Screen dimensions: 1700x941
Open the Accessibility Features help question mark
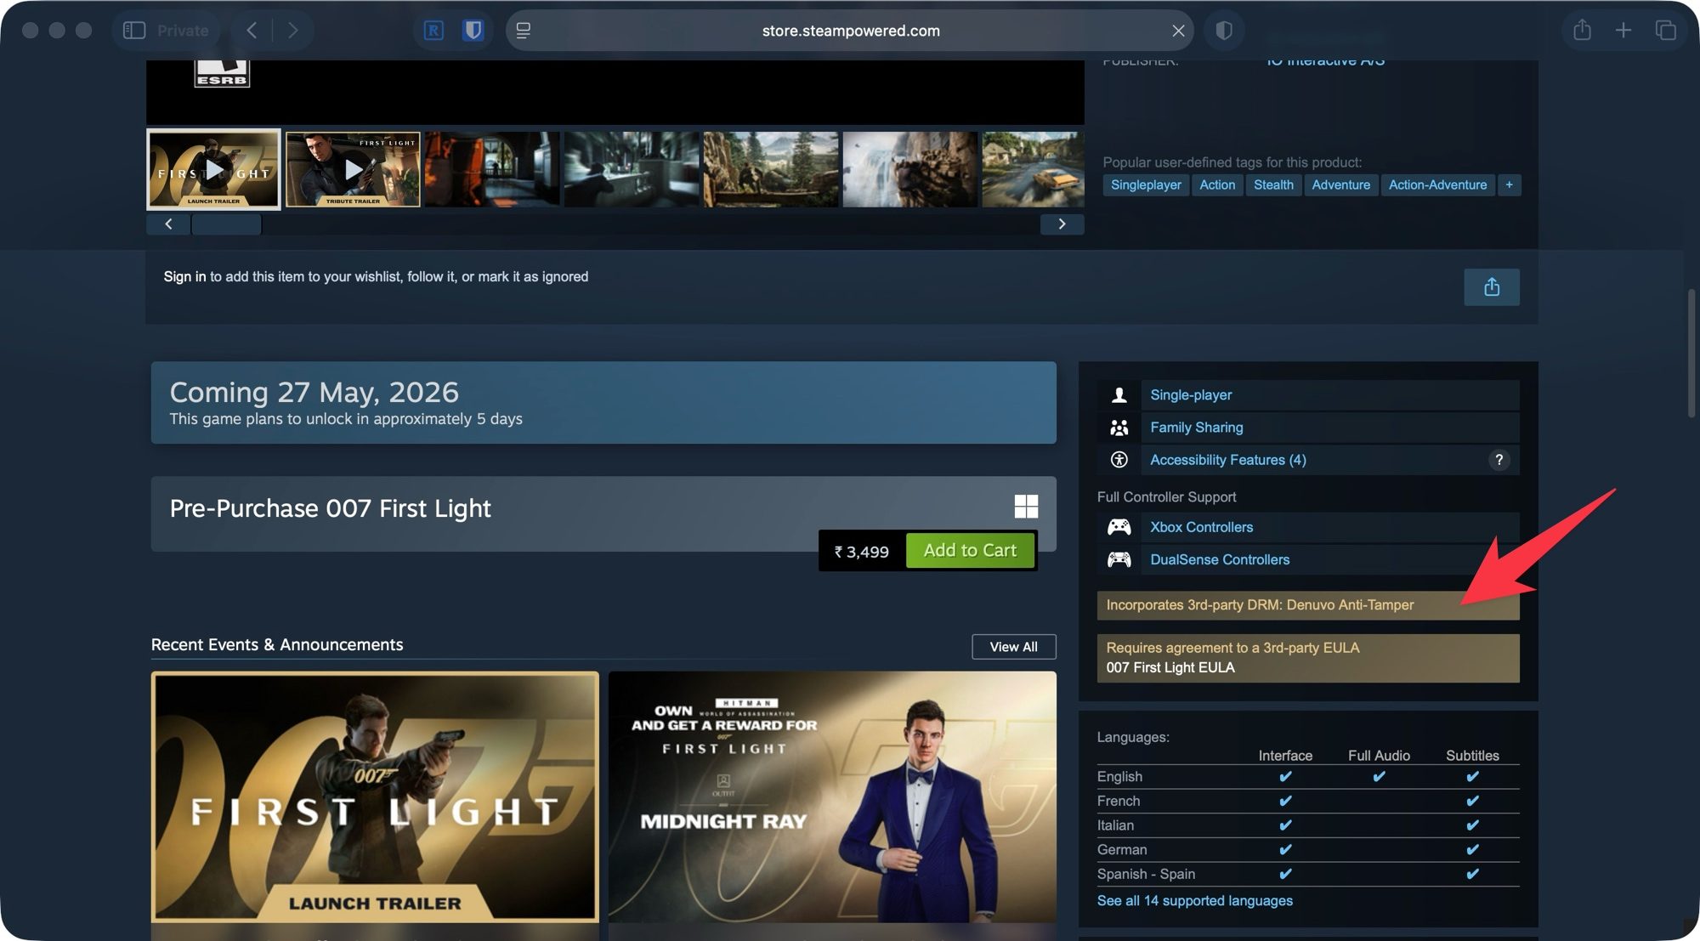pyautogui.click(x=1499, y=460)
